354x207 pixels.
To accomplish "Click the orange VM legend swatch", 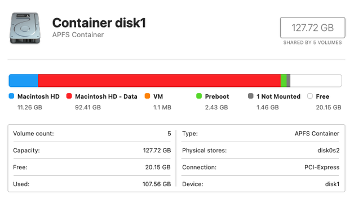I will tap(147, 96).
